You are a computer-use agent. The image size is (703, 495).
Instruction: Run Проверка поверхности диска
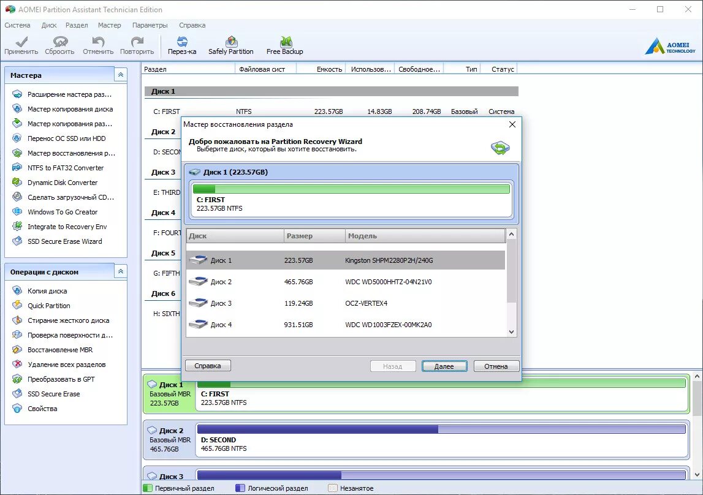[x=63, y=335]
